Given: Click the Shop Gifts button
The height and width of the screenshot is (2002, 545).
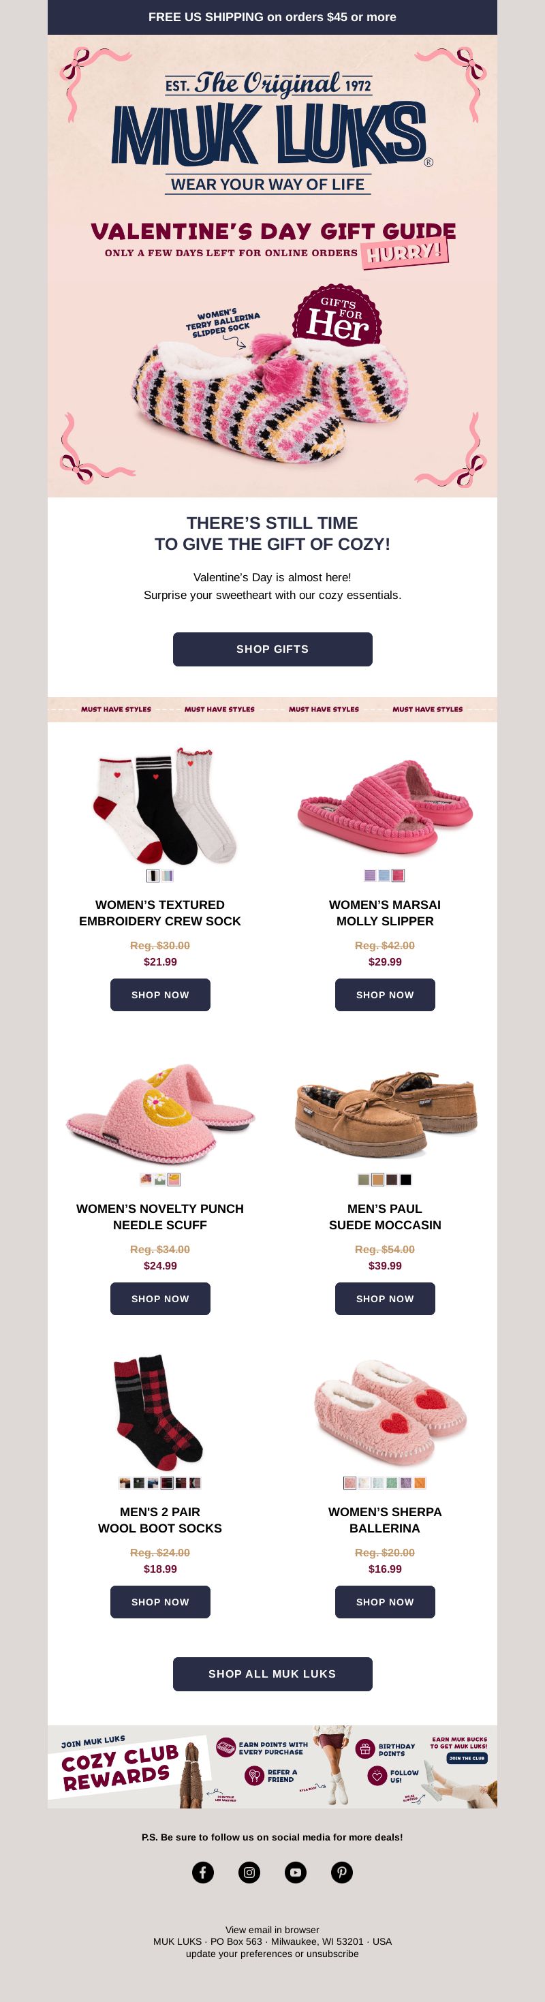Looking at the screenshot, I should 272,649.
